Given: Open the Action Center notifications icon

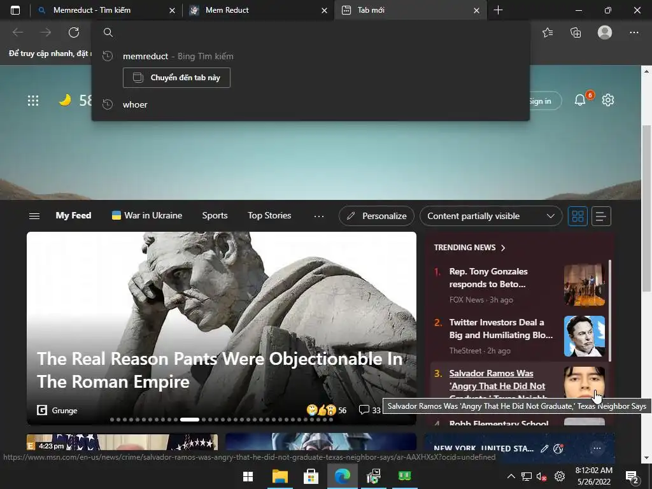Looking at the screenshot, I should tap(632, 478).
